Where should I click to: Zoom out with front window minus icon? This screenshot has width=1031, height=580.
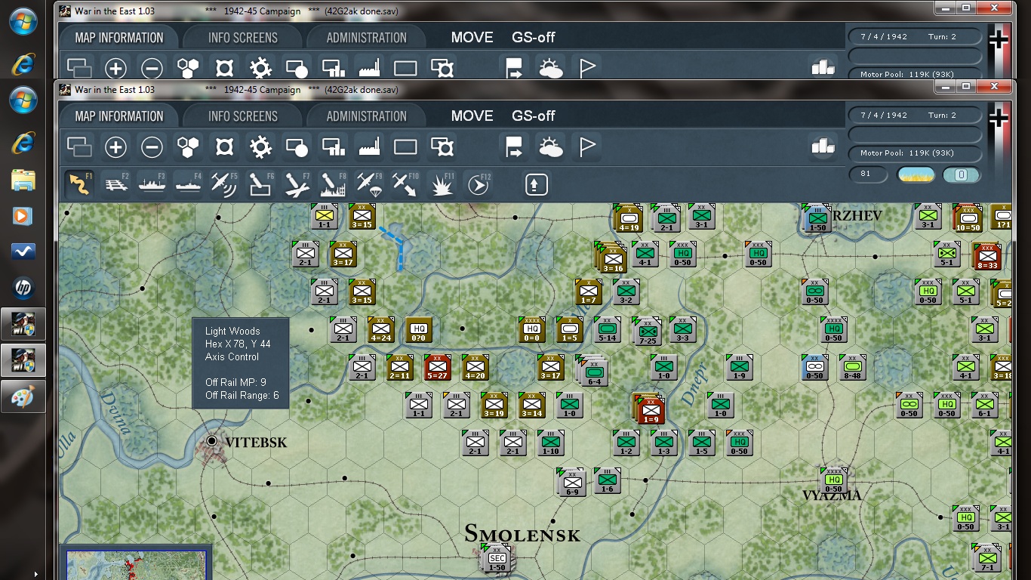click(x=152, y=147)
